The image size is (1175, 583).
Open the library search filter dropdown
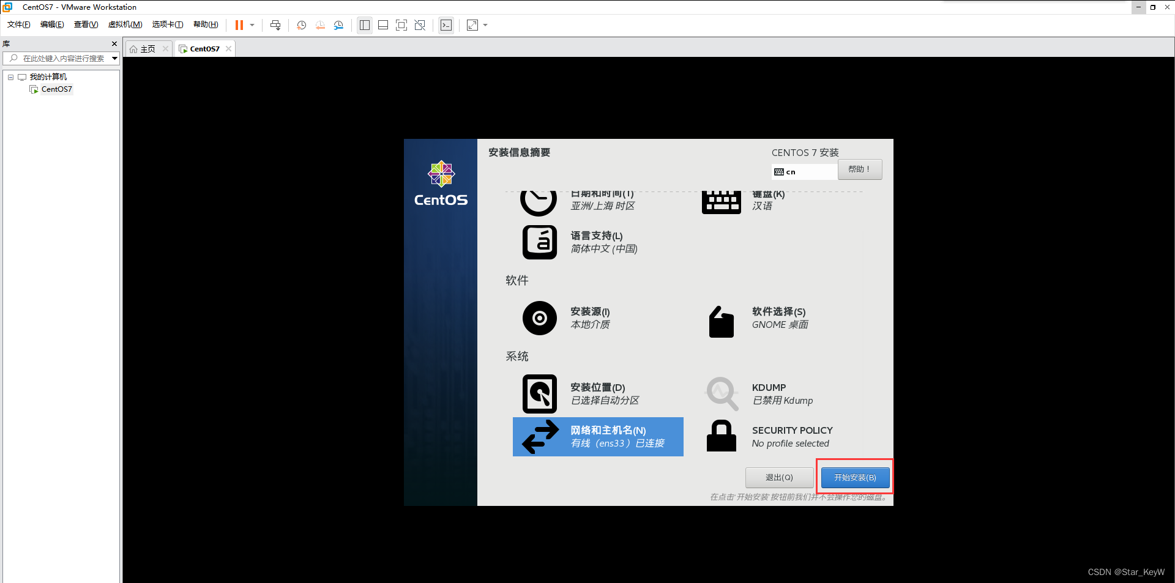tap(114, 58)
